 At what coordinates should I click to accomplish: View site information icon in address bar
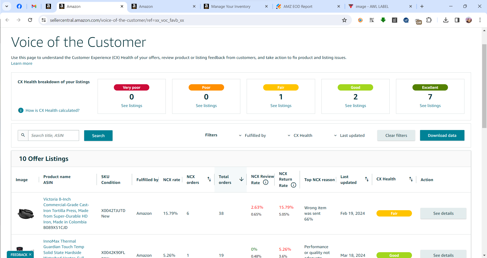[x=44, y=20]
